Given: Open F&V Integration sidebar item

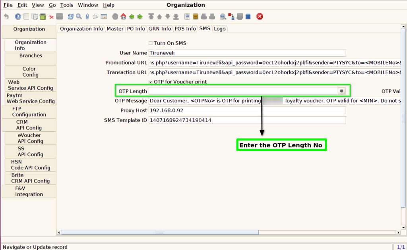Looking at the screenshot, I should coord(29,191).
